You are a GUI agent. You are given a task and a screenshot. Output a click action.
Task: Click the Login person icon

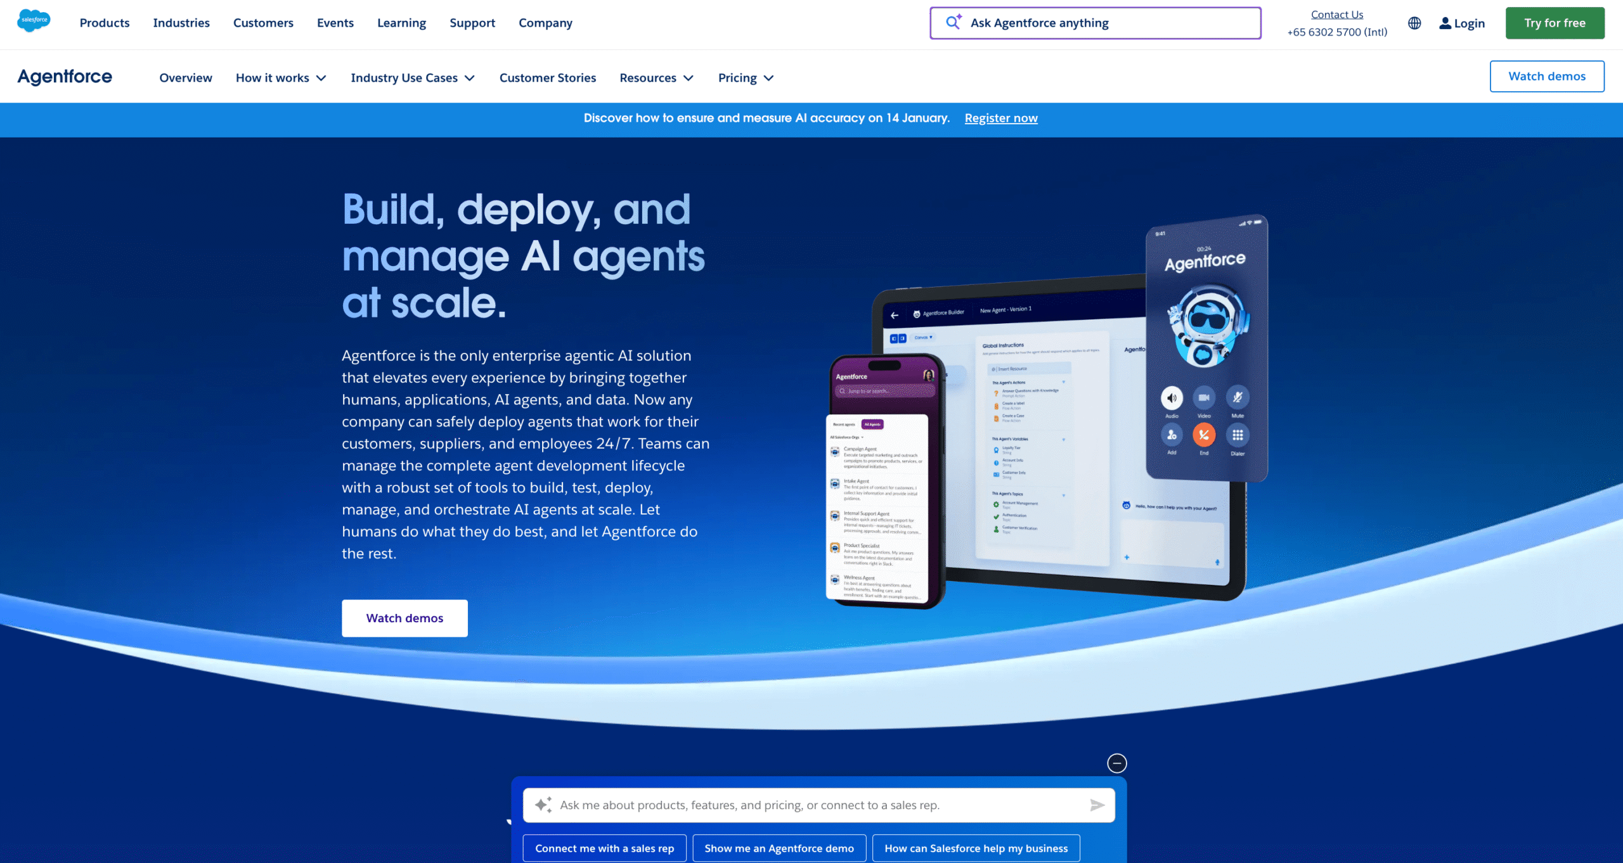(1445, 23)
